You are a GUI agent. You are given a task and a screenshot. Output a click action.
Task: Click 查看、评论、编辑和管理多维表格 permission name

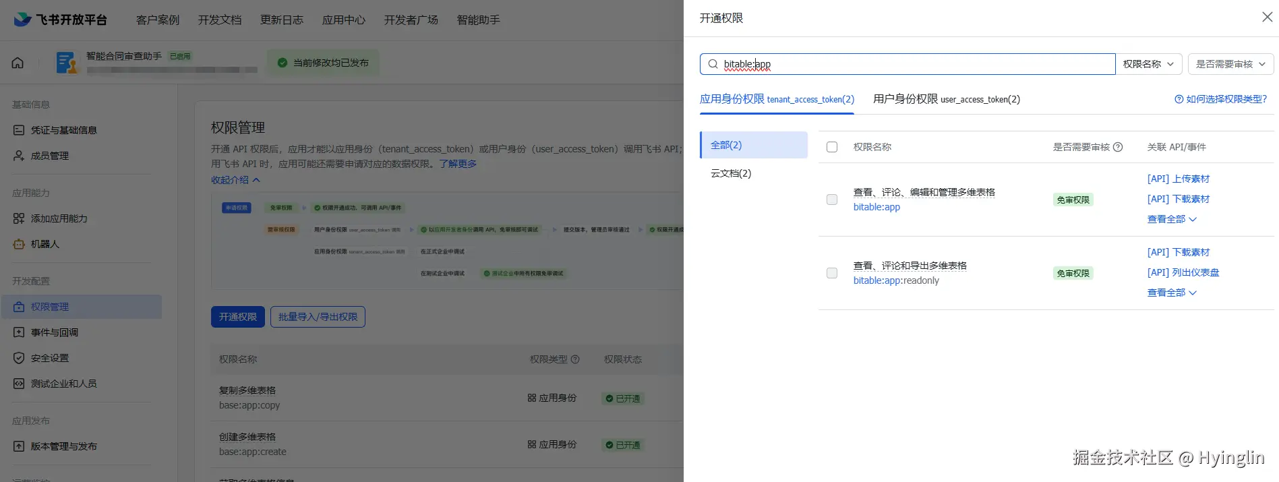[924, 192]
